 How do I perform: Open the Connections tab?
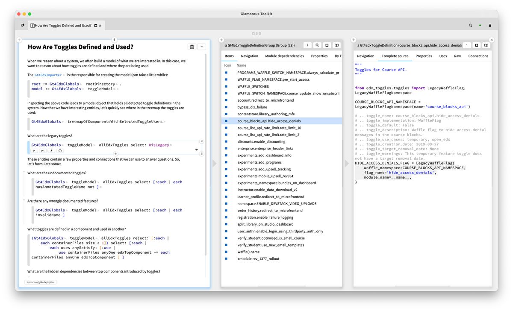click(x=478, y=56)
